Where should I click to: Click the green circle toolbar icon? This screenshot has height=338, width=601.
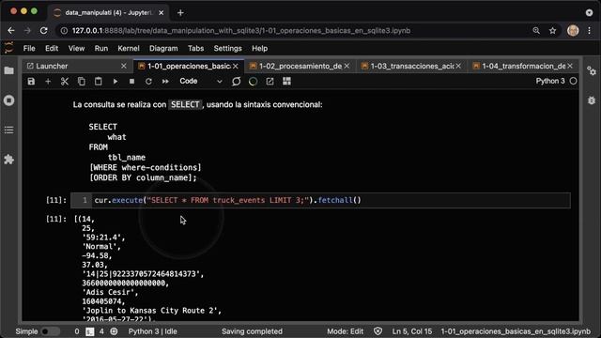pos(253,82)
